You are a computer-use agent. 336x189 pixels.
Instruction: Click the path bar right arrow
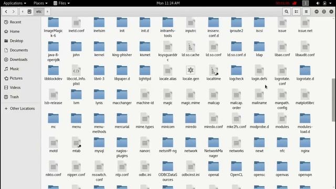[x=47, y=12]
